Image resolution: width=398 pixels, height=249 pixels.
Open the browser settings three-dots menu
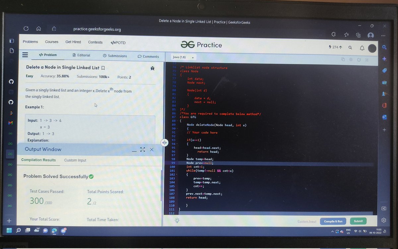pyautogui.click(x=383, y=36)
